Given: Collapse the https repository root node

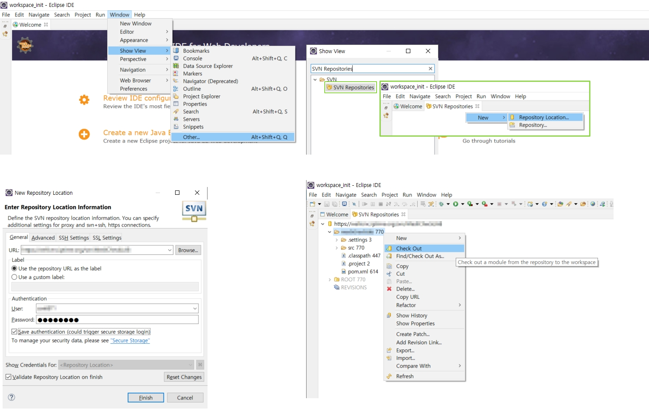Looking at the screenshot, I should click(323, 224).
